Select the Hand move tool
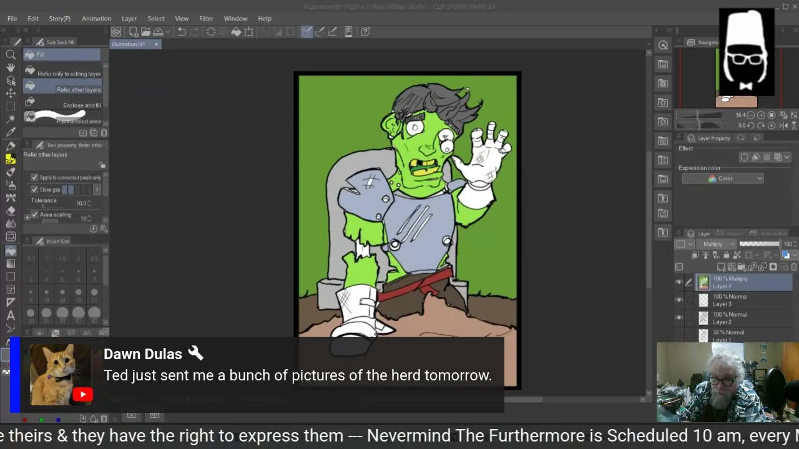 click(x=11, y=67)
